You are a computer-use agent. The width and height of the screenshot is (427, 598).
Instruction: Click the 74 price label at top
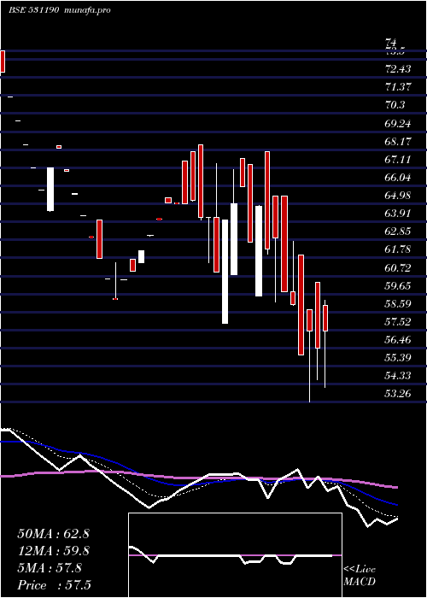tap(391, 41)
